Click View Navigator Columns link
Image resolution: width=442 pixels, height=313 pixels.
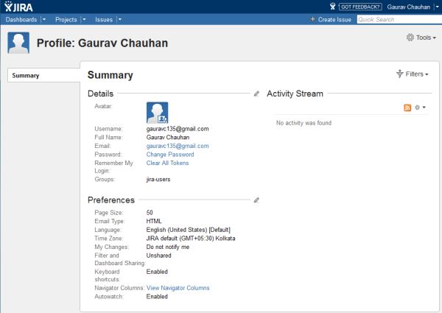178,288
